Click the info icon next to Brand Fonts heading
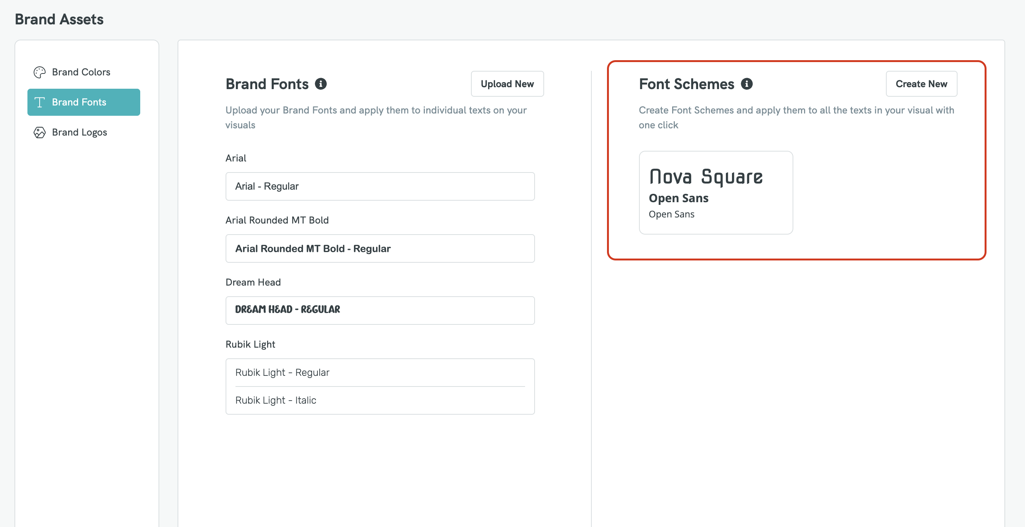Viewport: 1025px width, 527px height. pyautogui.click(x=321, y=84)
